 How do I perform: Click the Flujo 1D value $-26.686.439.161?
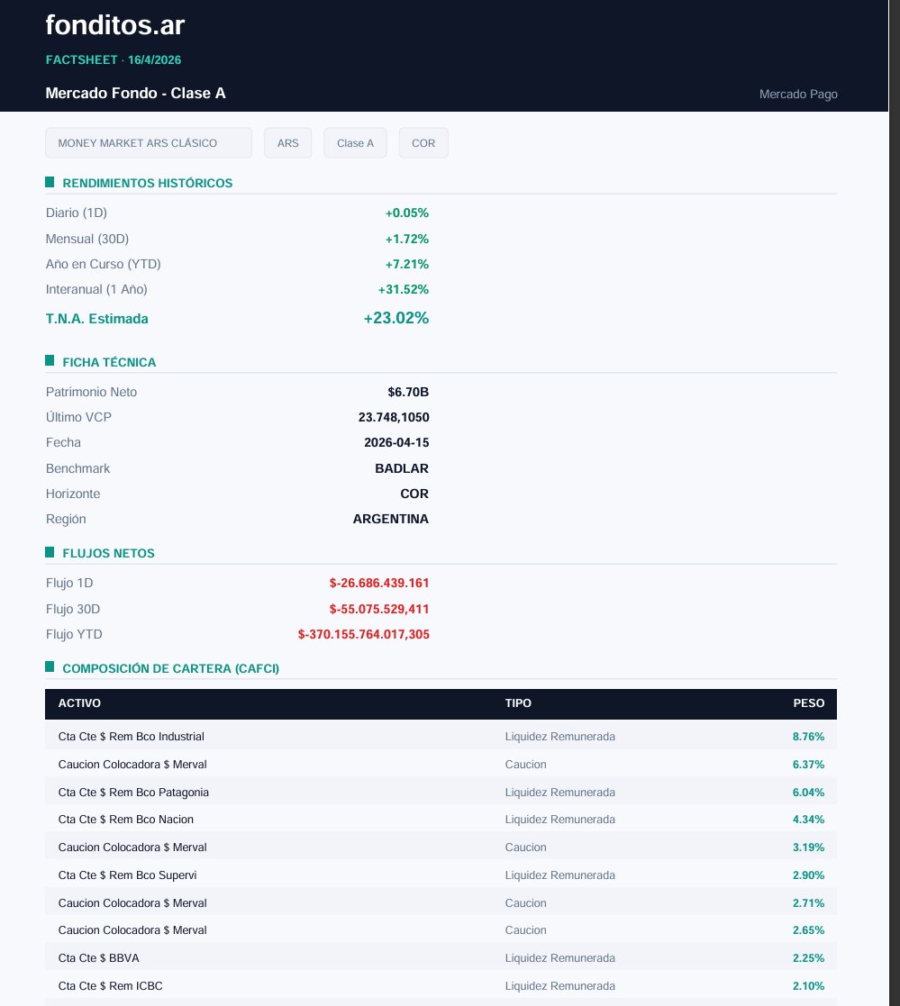[379, 584]
